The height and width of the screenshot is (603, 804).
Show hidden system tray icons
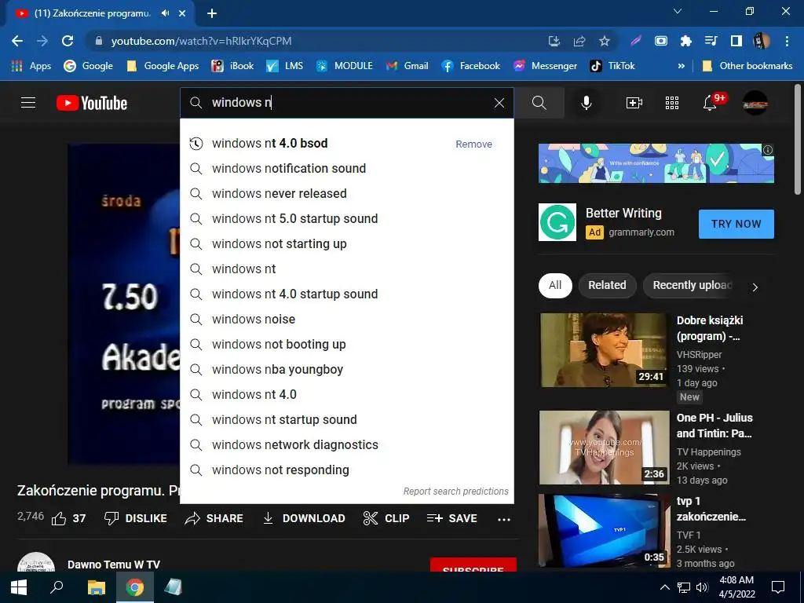pyautogui.click(x=664, y=587)
